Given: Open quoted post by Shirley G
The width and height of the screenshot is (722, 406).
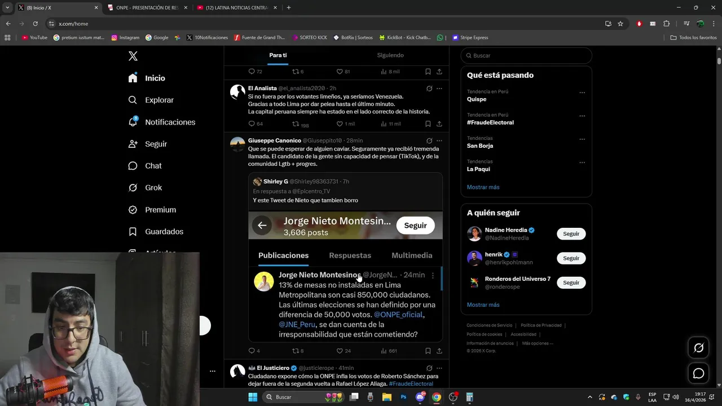Looking at the screenshot, I should click(x=345, y=257).
